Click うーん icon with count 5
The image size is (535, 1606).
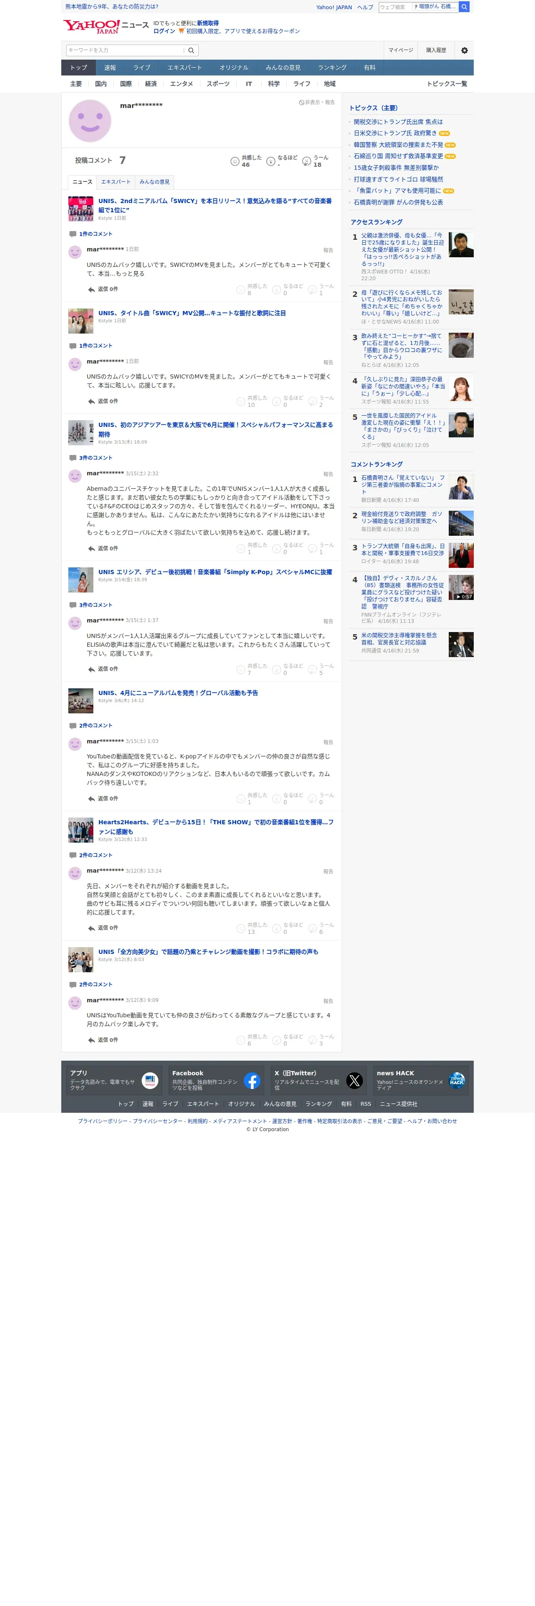pos(312,670)
